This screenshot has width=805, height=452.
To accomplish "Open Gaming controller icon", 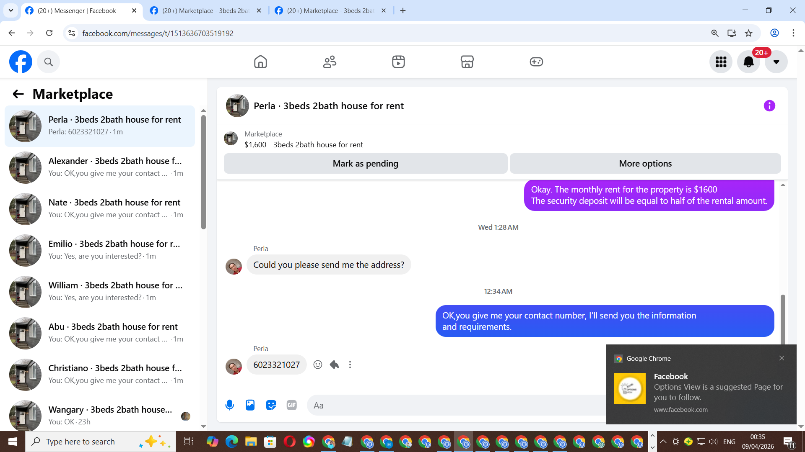I will (536, 62).
